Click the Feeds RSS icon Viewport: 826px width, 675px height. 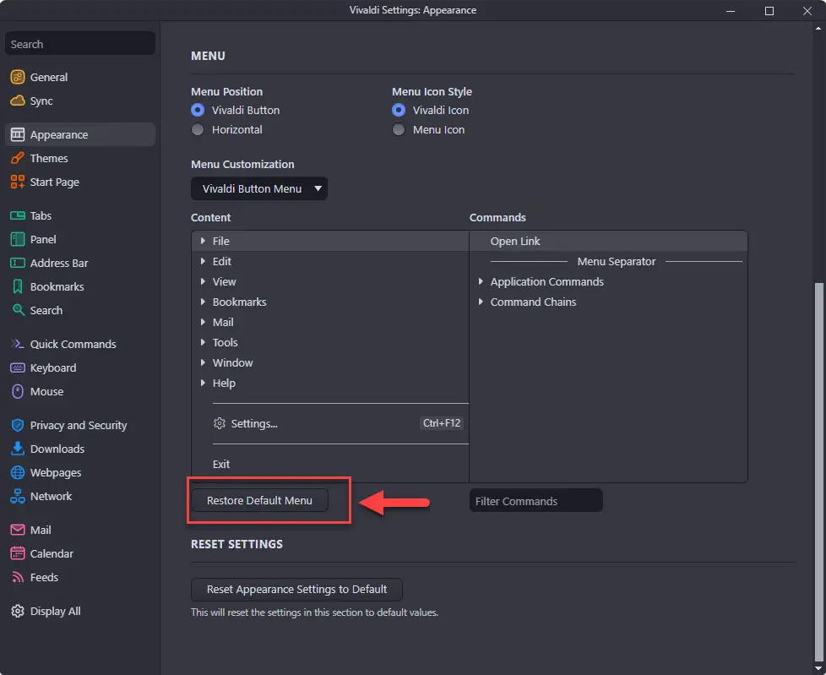(x=18, y=578)
